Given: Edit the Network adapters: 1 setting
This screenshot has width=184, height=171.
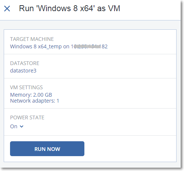Looking at the screenshot, I should point(35,101).
